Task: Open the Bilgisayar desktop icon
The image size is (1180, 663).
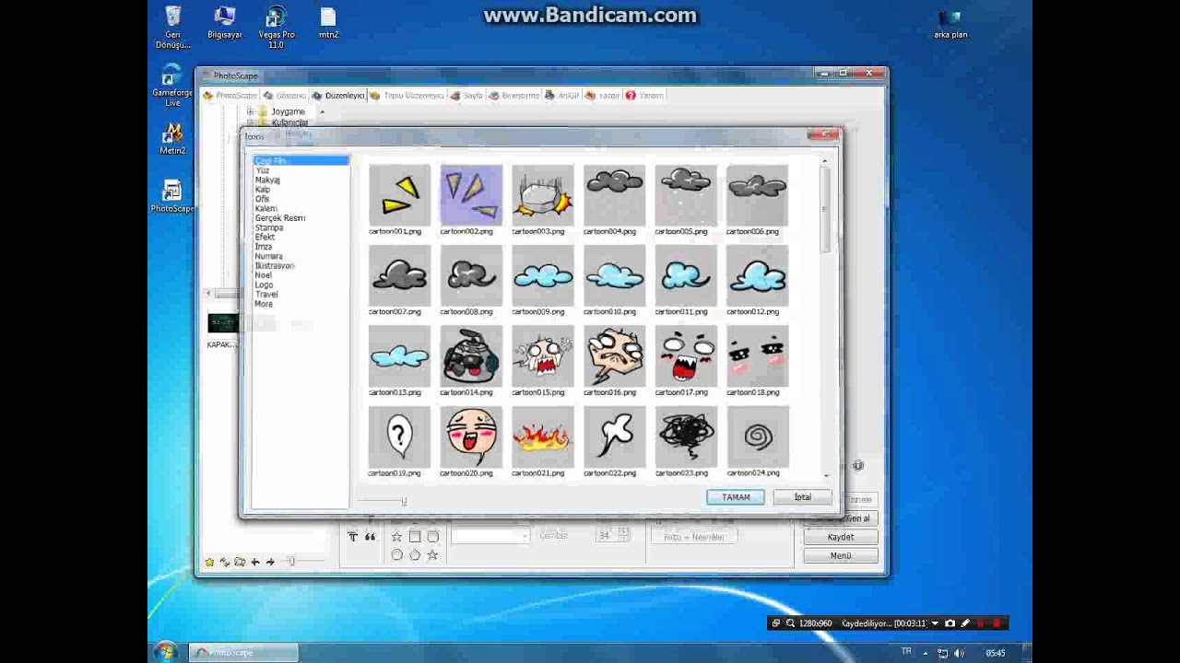Action: point(224,23)
